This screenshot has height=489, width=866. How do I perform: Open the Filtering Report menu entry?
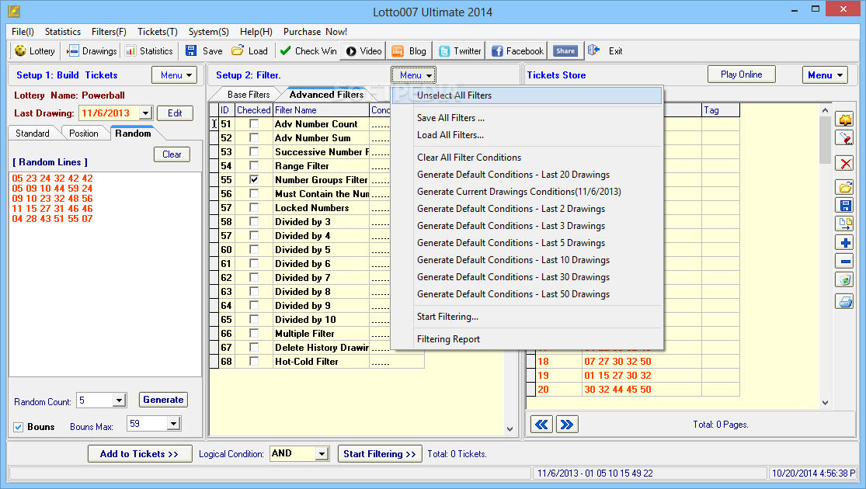pos(527,339)
